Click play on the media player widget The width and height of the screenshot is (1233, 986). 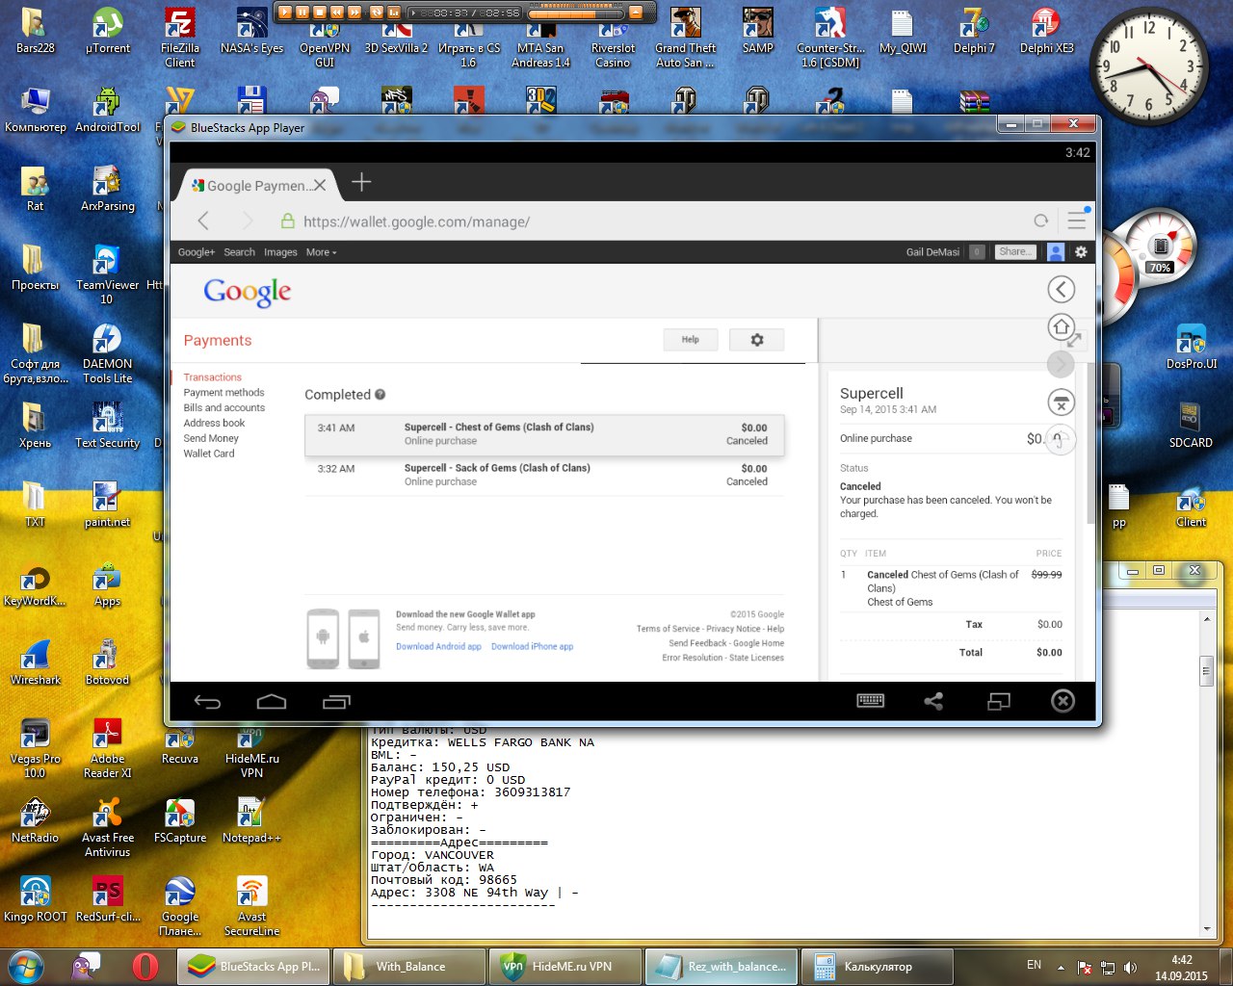[x=284, y=13]
